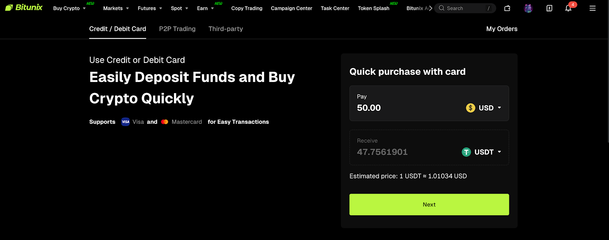This screenshot has width=609, height=240.
Task: Click the Bitunix logo
Action: [24, 7]
